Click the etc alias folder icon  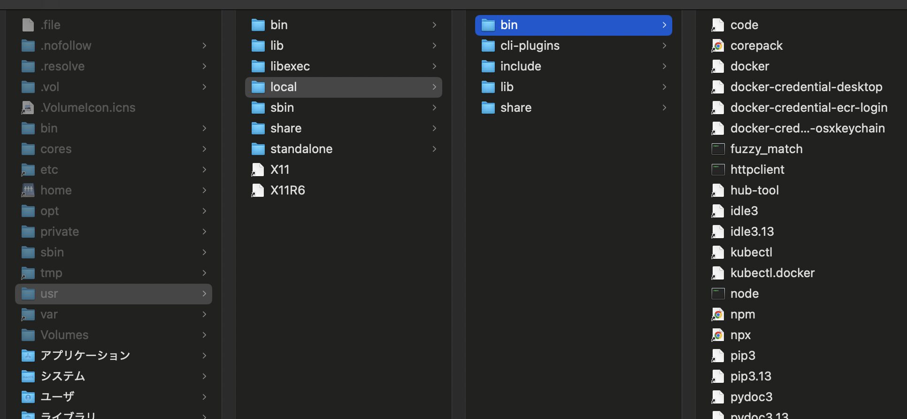click(28, 170)
